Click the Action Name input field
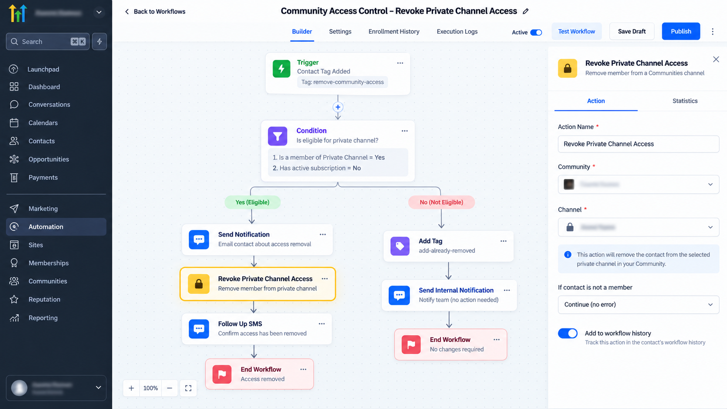 point(638,144)
